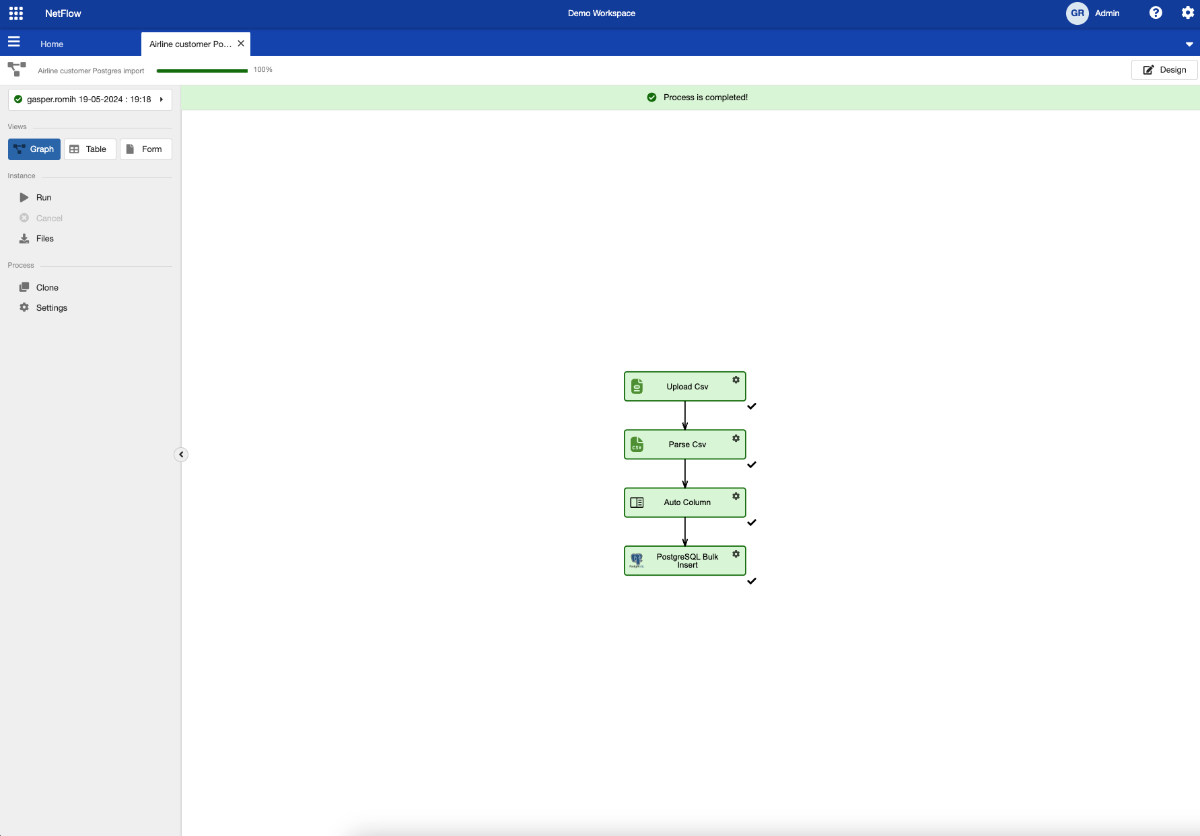This screenshot has width=1200, height=836.
Task: Run the process instance
Action: point(44,198)
